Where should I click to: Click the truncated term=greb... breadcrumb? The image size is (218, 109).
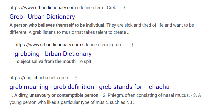point(112,45)
